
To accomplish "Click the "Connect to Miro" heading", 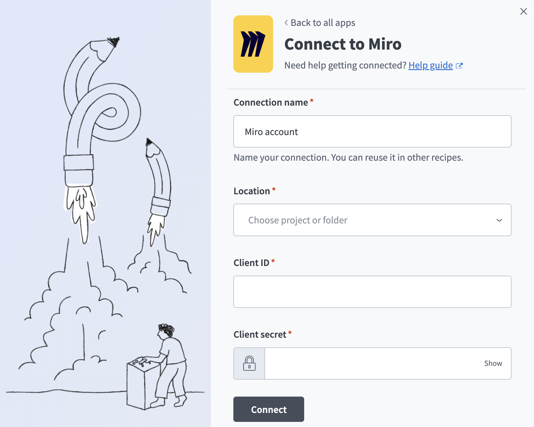I will pos(343,44).
